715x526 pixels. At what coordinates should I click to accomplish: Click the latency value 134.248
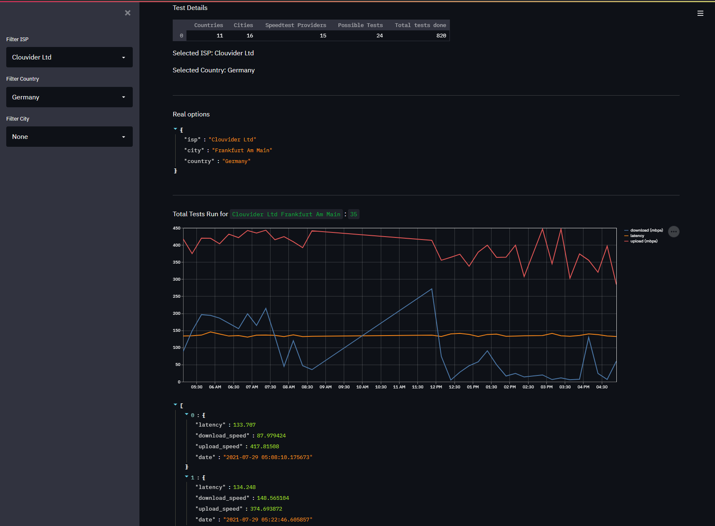(244, 487)
